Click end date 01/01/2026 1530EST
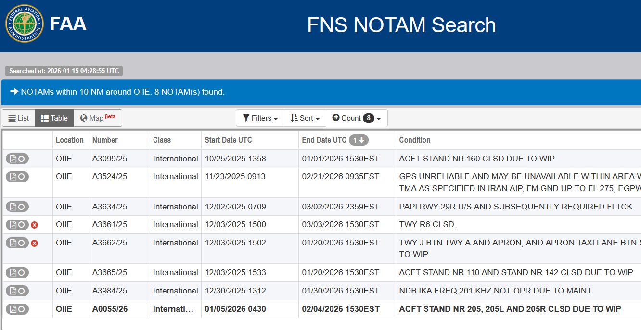Screen dimensions: 641x330 [341, 159]
